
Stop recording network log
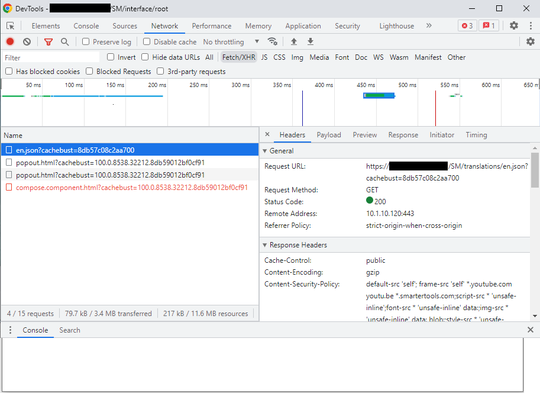point(10,41)
